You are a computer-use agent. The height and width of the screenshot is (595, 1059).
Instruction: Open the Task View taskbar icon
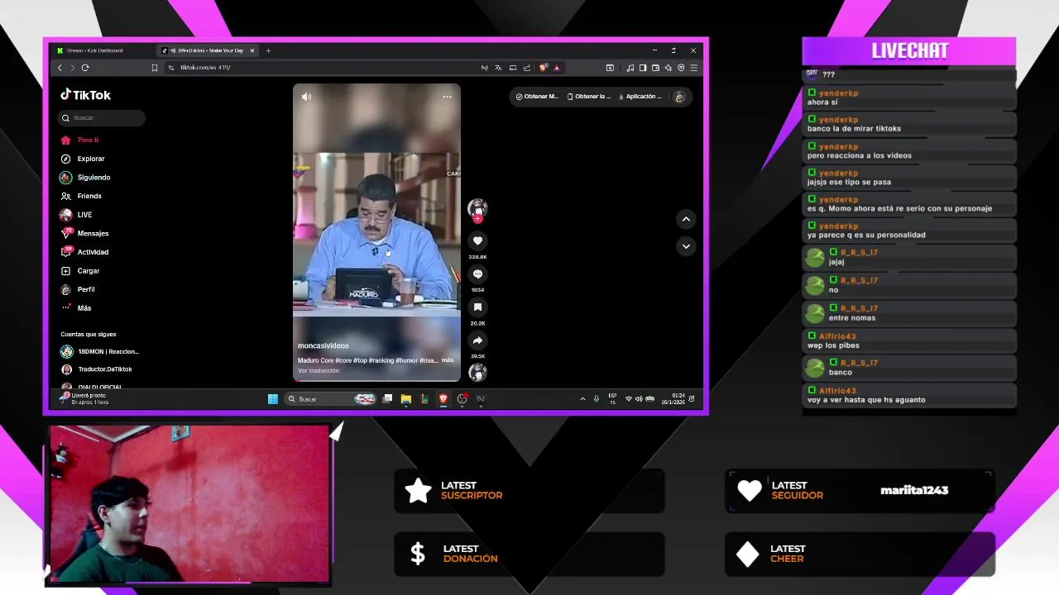click(387, 399)
